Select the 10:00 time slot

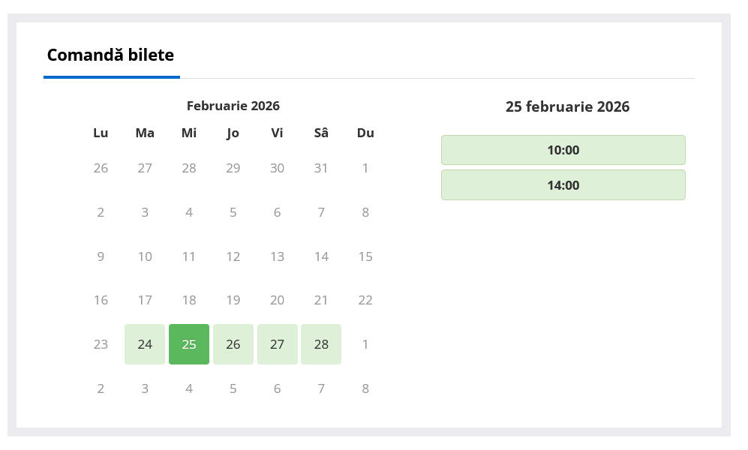563,150
